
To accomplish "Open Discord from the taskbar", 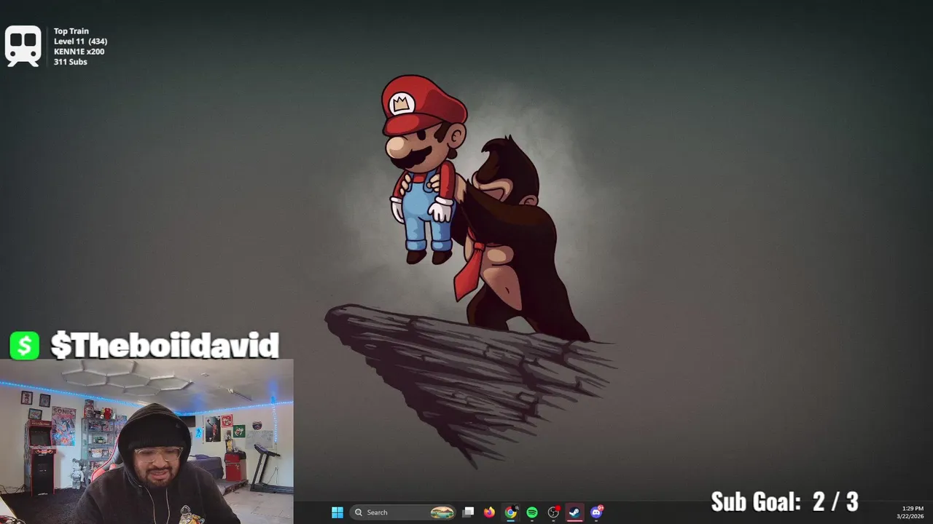I will tap(596, 512).
